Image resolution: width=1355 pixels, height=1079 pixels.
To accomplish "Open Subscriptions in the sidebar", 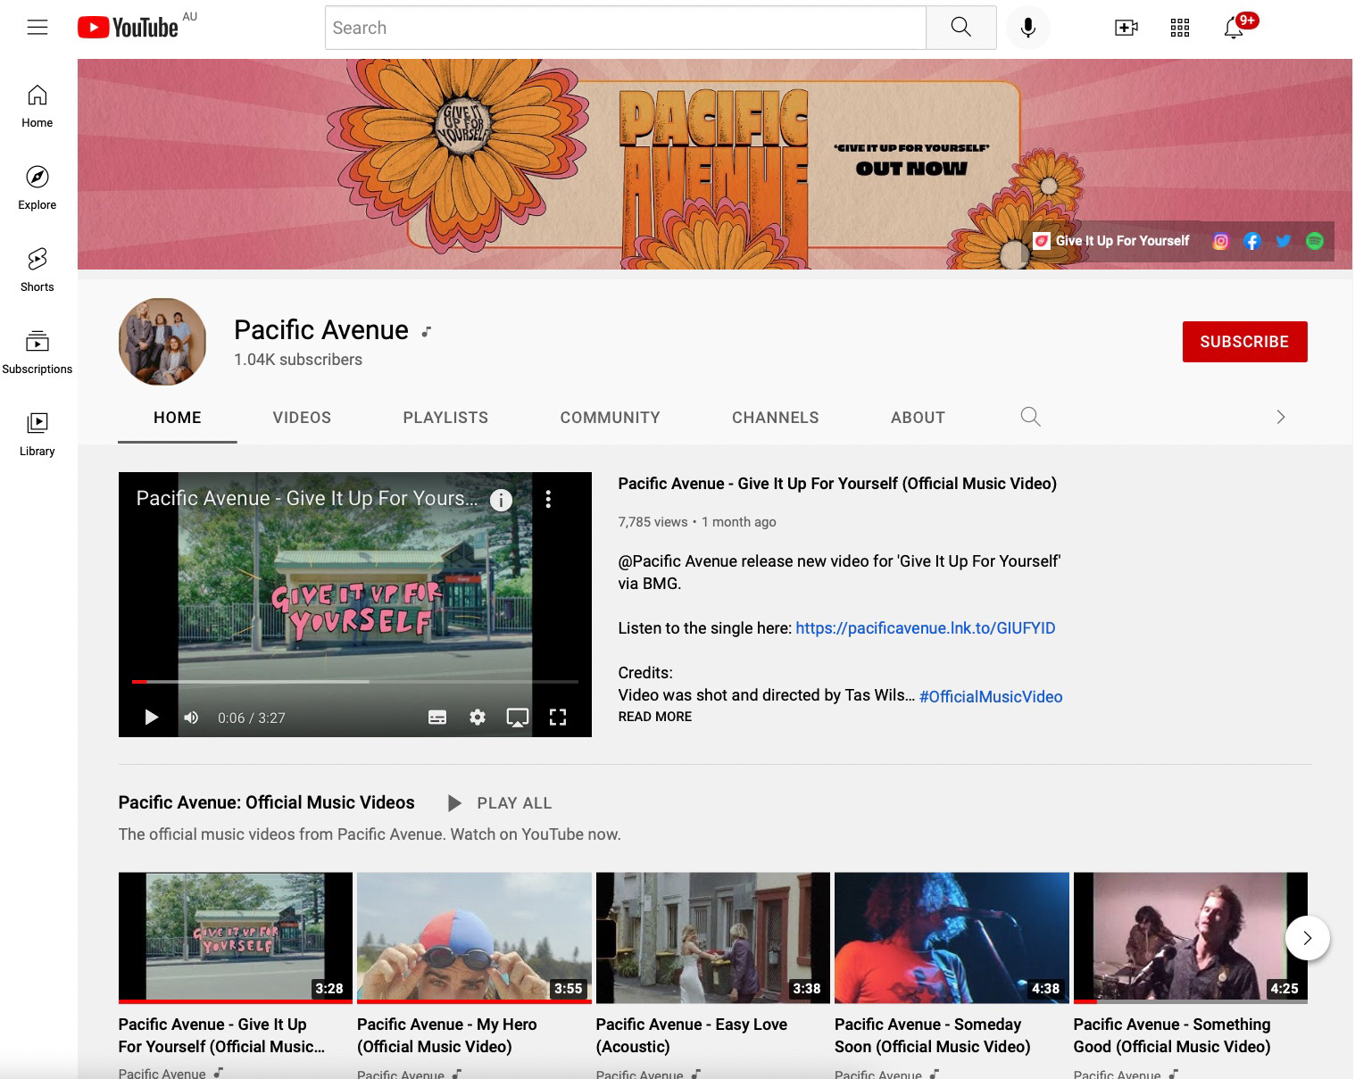I will [37, 353].
